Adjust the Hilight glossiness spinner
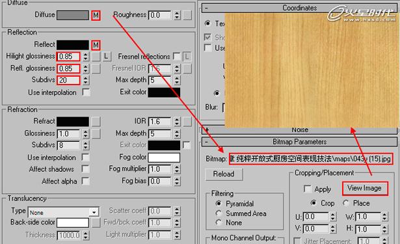Screen dimensions: 400x244 (x=86, y=57)
